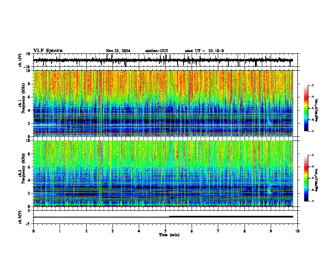The width and height of the screenshot is (335, 259).
Task: Click the '-7' label on the ch.2 colorbar
Action: click(x=312, y=201)
